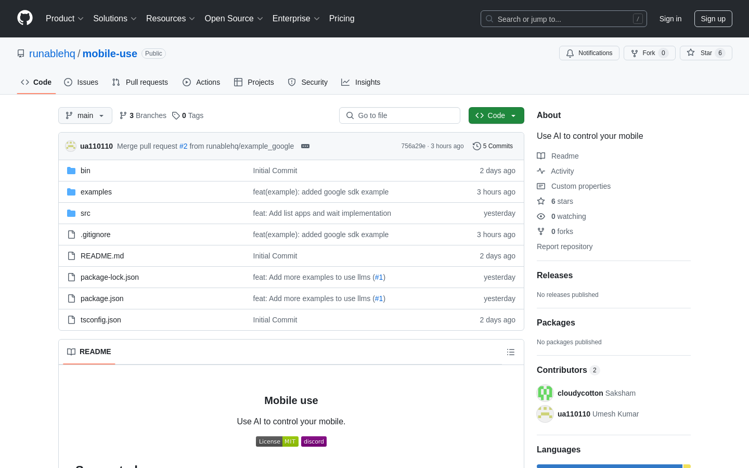Click the blue language bar segment
Viewport: 749px width, 468px height.
(x=610, y=466)
